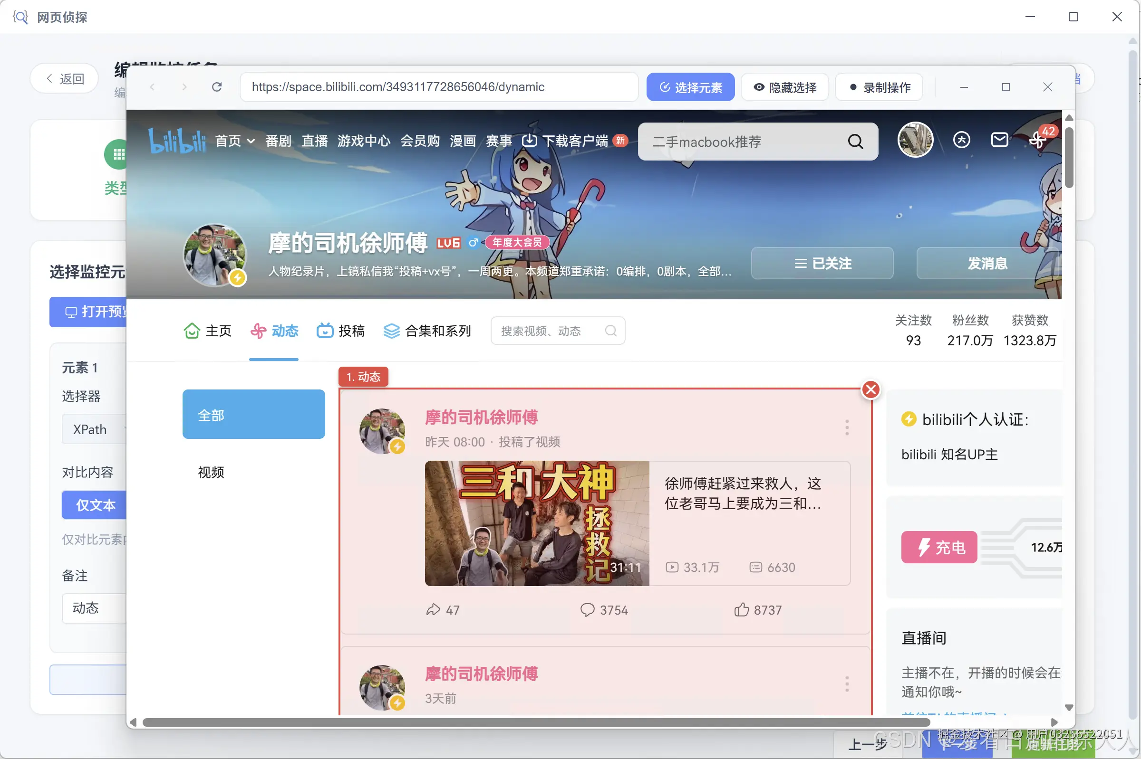Click the LV6 level badge
This screenshot has width=1141, height=759.
[448, 243]
